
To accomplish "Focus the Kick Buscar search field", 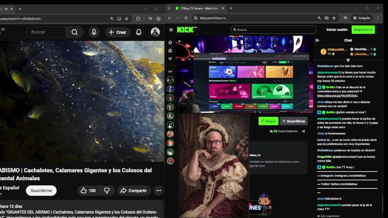I will pyautogui.click(x=273, y=30).
